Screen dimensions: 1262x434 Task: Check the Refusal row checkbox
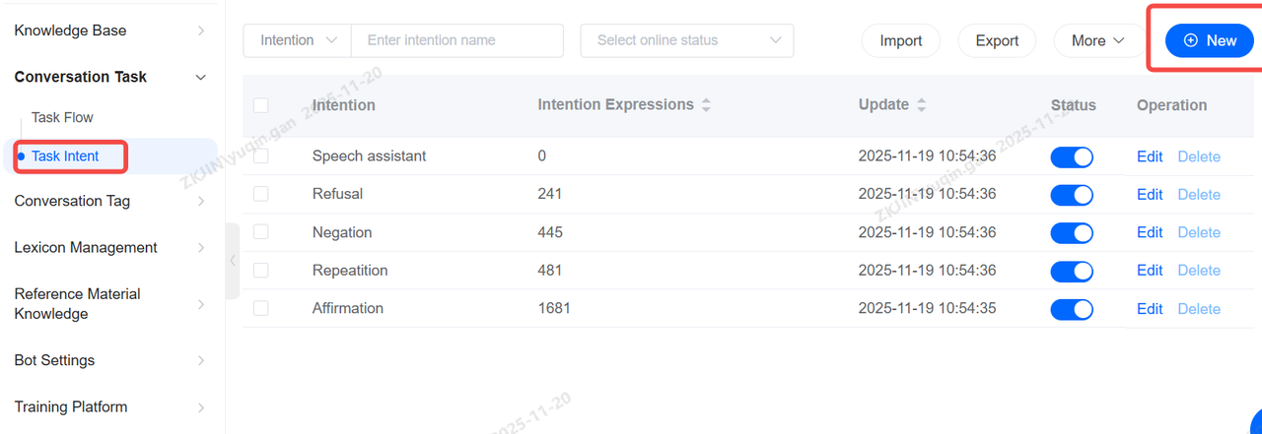tap(260, 194)
